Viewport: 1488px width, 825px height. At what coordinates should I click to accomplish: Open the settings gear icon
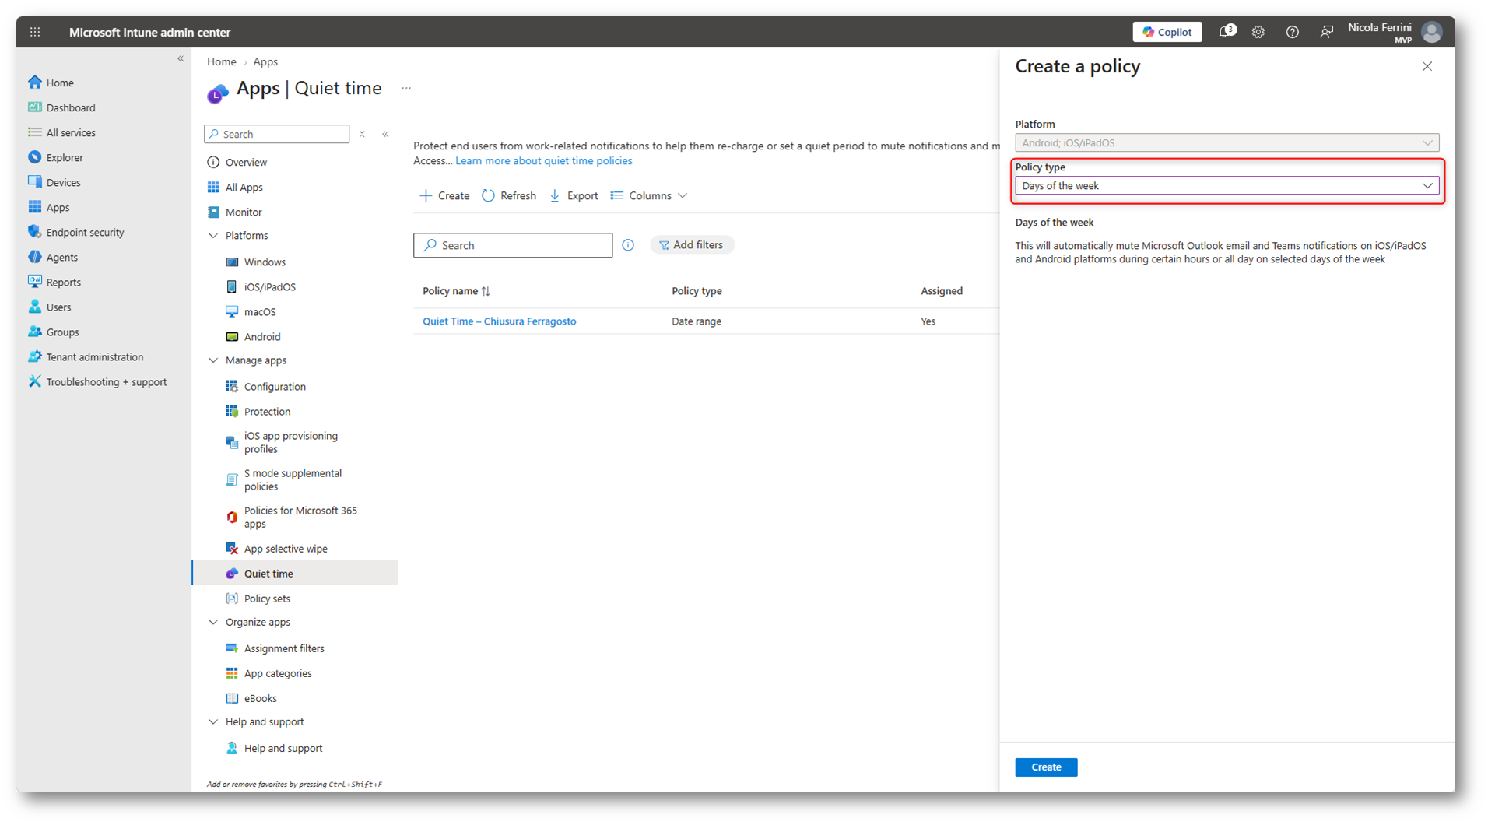1258,32
